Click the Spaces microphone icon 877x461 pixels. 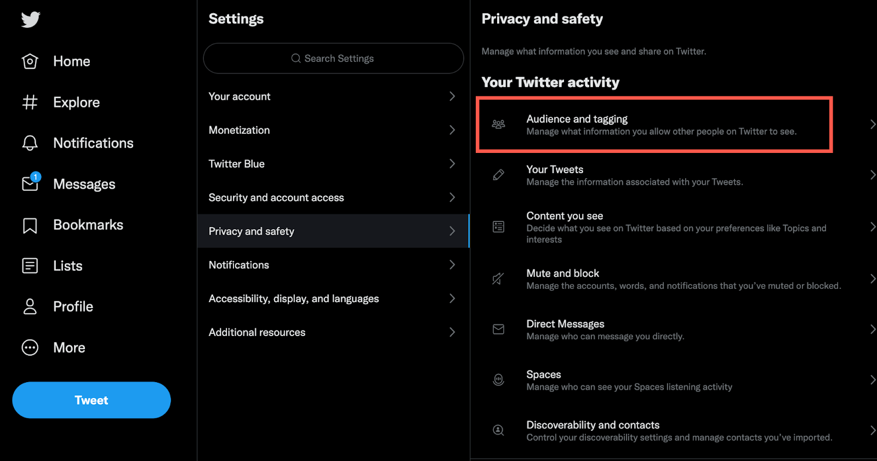(x=498, y=379)
